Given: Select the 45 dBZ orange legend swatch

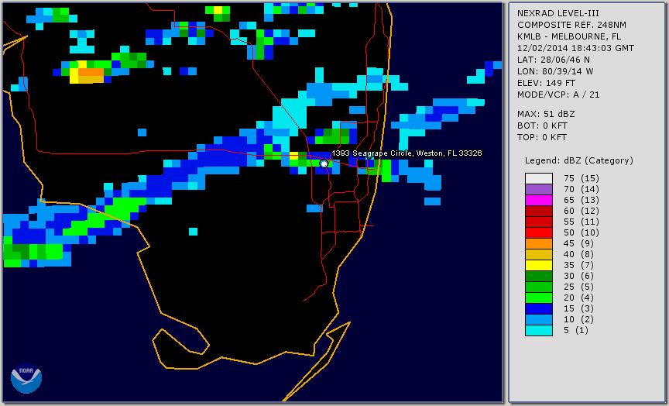Looking at the screenshot, I should (x=539, y=243).
